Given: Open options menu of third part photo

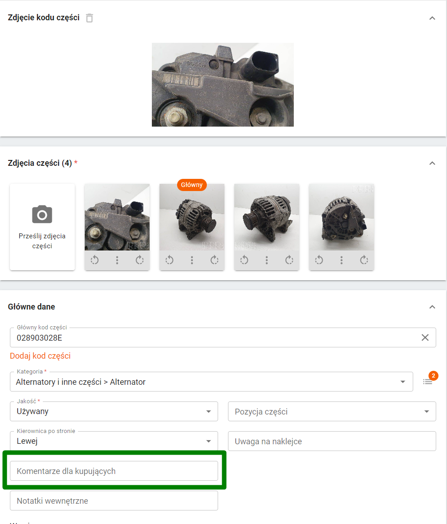Looking at the screenshot, I should [267, 260].
